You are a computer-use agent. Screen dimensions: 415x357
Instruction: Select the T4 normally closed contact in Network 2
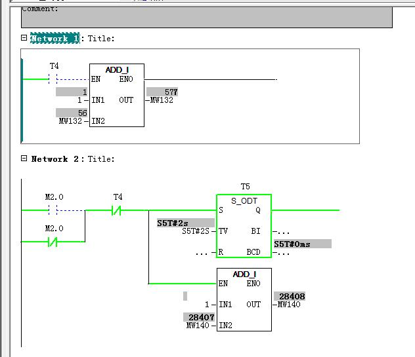pos(116,210)
